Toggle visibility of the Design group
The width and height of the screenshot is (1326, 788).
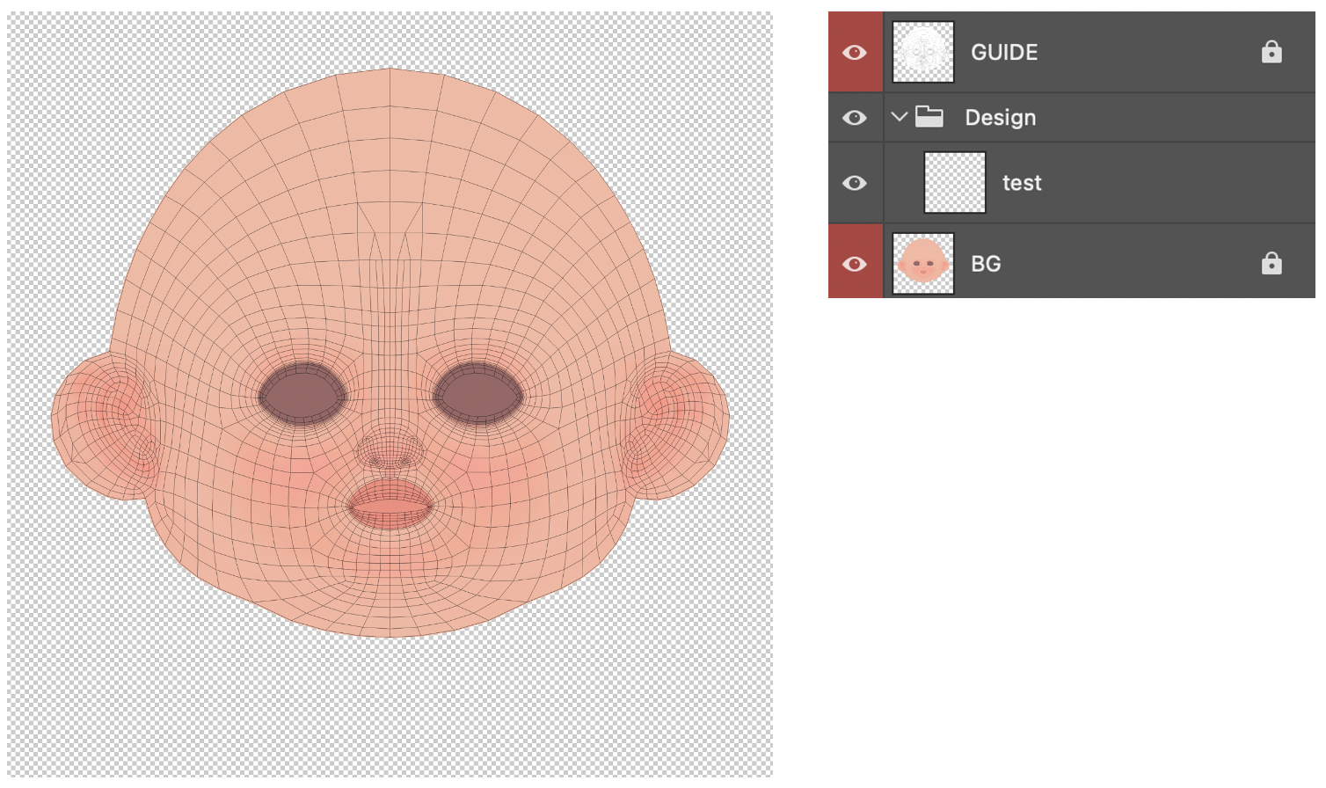(854, 118)
